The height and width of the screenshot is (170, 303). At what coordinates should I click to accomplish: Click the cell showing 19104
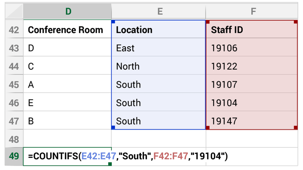252,103
